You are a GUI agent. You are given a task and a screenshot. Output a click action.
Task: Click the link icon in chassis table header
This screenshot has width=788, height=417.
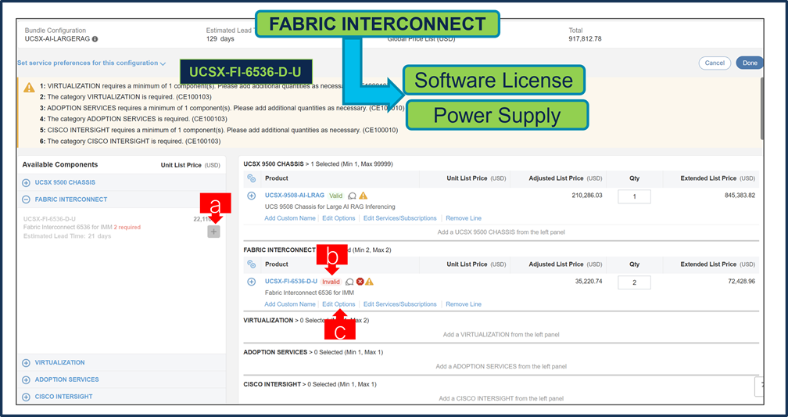point(252,178)
